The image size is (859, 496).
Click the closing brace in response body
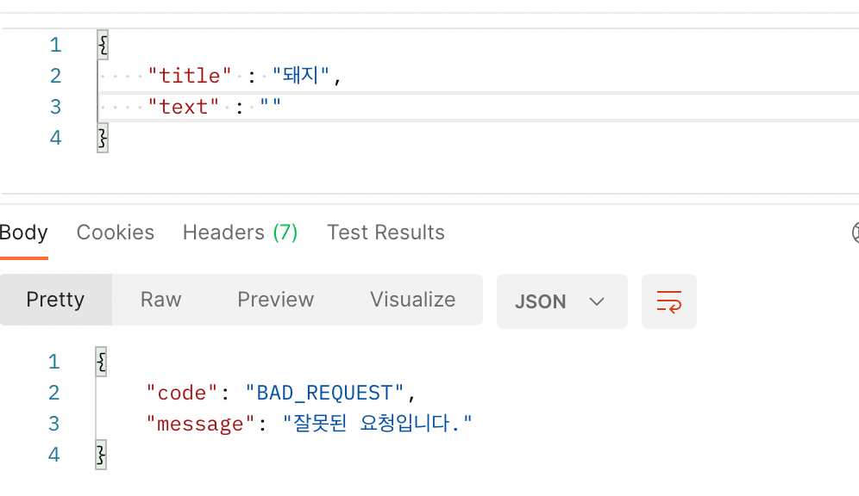pyautogui.click(x=102, y=455)
